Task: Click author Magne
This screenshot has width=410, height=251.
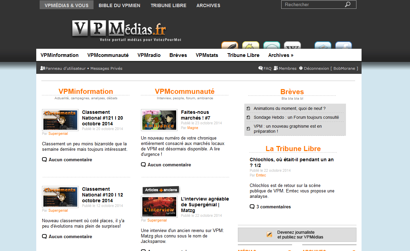Action: pos(193,128)
